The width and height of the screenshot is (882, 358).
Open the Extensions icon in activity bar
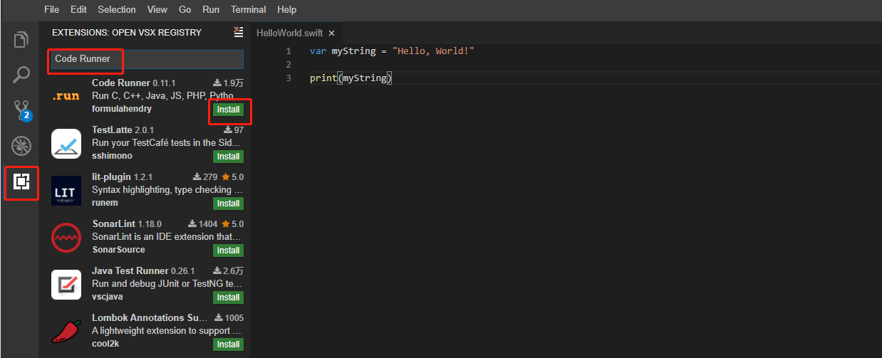point(21,182)
